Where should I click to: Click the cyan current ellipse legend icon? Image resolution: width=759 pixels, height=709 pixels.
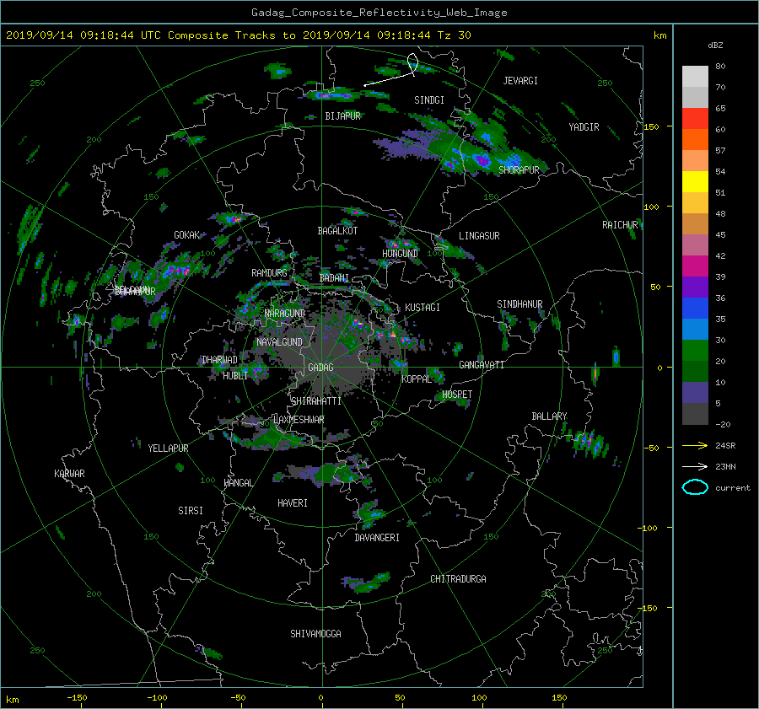tap(695, 487)
